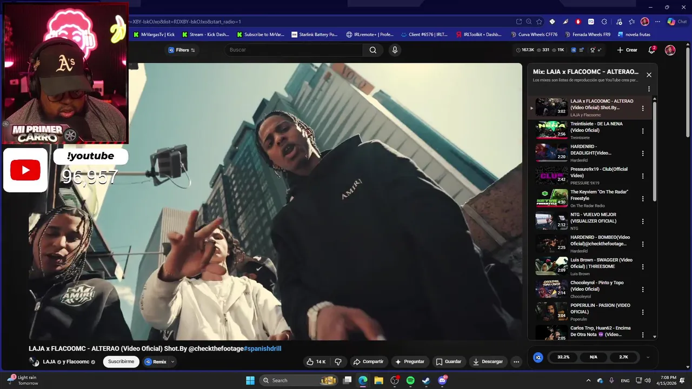Screen dimensions: 692x389
Task: Click the Suscribirme subscribe button
Action: tap(121, 361)
